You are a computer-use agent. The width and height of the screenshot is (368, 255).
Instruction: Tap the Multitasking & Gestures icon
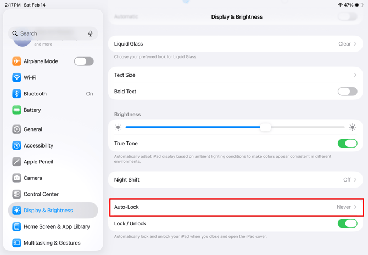point(16,243)
